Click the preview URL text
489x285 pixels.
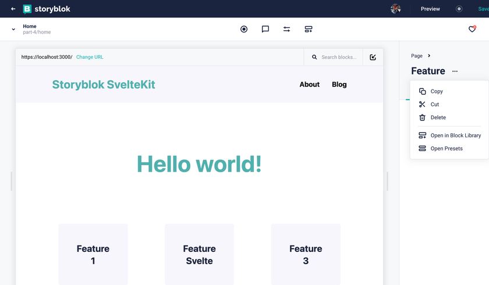(x=47, y=57)
